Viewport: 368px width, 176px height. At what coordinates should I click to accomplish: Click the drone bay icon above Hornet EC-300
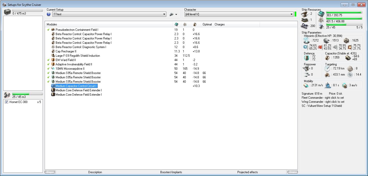pyautogui.click(x=7, y=95)
